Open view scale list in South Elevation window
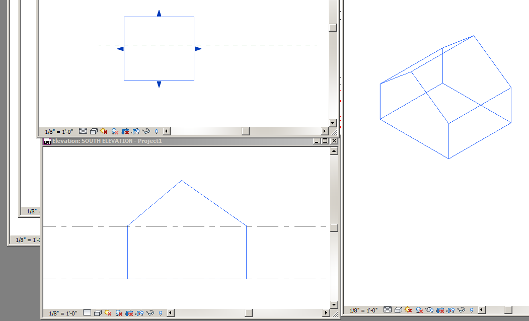This screenshot has height=321, width=529. pos(63,313)
